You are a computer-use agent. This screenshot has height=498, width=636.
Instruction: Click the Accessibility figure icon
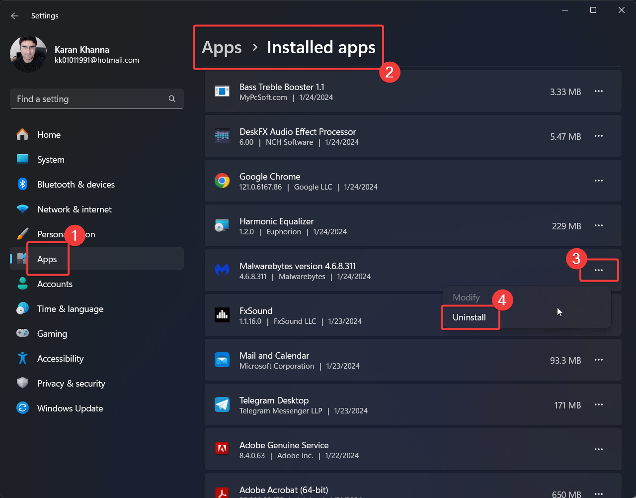22,358
